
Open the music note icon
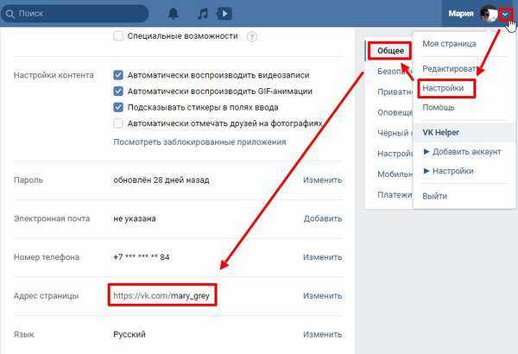coord(203,14)
